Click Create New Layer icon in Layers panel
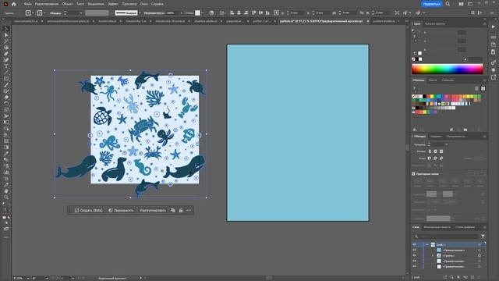Image resolution: width=499 pixels, height=281 pixels. (x=472, y=277)
